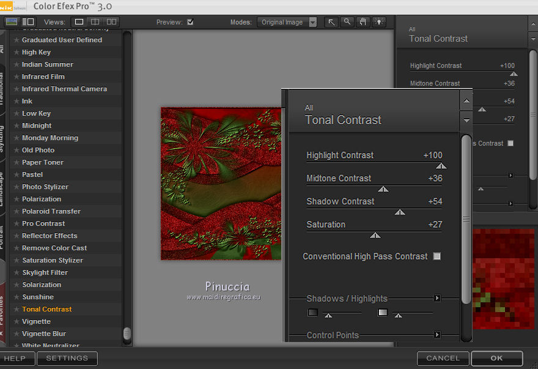Enable Conventional High Pass Contrast in enlarged panel
This screenshot has width=538, height=369.
(437, 256)
